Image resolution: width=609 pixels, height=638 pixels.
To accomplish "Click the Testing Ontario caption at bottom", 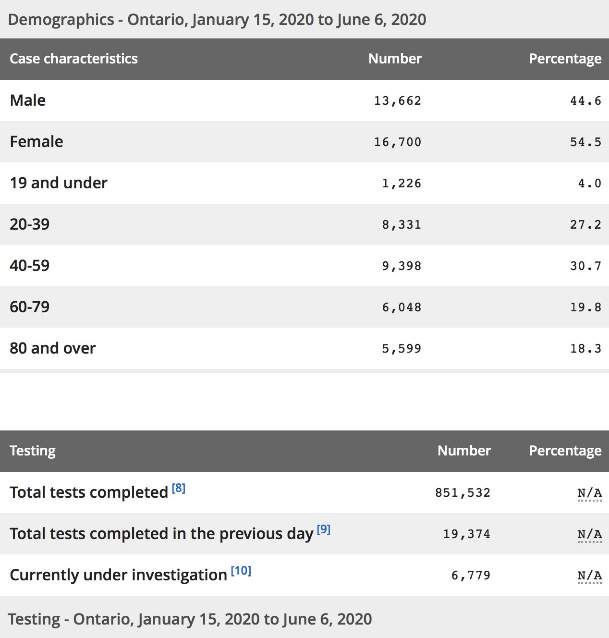I will 190,619.
